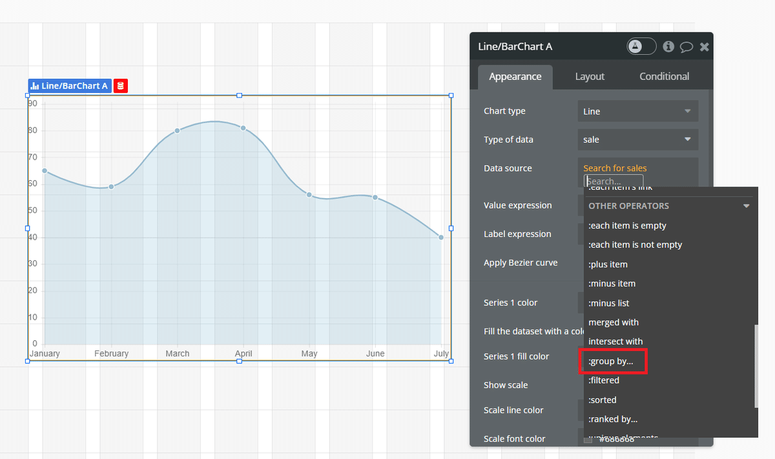Click the top-center resize handle of chart
The height and width of the screenshot is (459, 775).
(239, 95)
